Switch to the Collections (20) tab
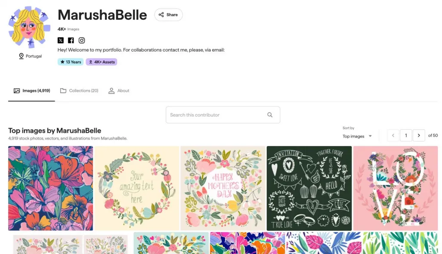The width and height of the screenshot is (442, 254). pyautogui.click(x=79, y=91)
